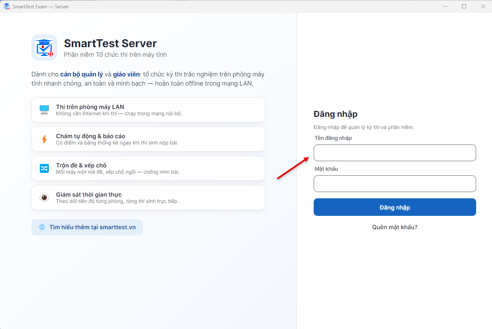Click 'Đăng nhập để quản lý kỳ thi' description
492x329 pixels.
pyautogui.click(x=364, y=127)
